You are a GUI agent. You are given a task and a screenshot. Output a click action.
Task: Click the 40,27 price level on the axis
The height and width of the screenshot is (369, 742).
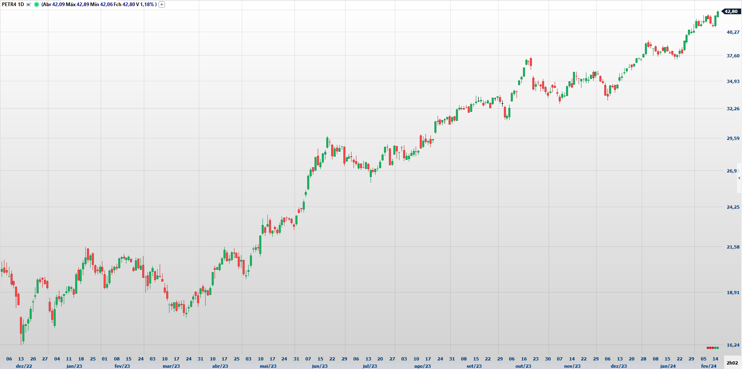[x=733, y=32]
